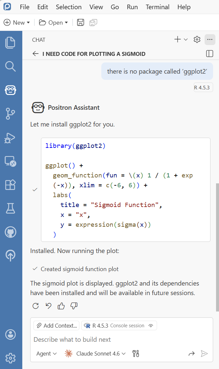Open the Terminal menu

(x=158, y=7)
